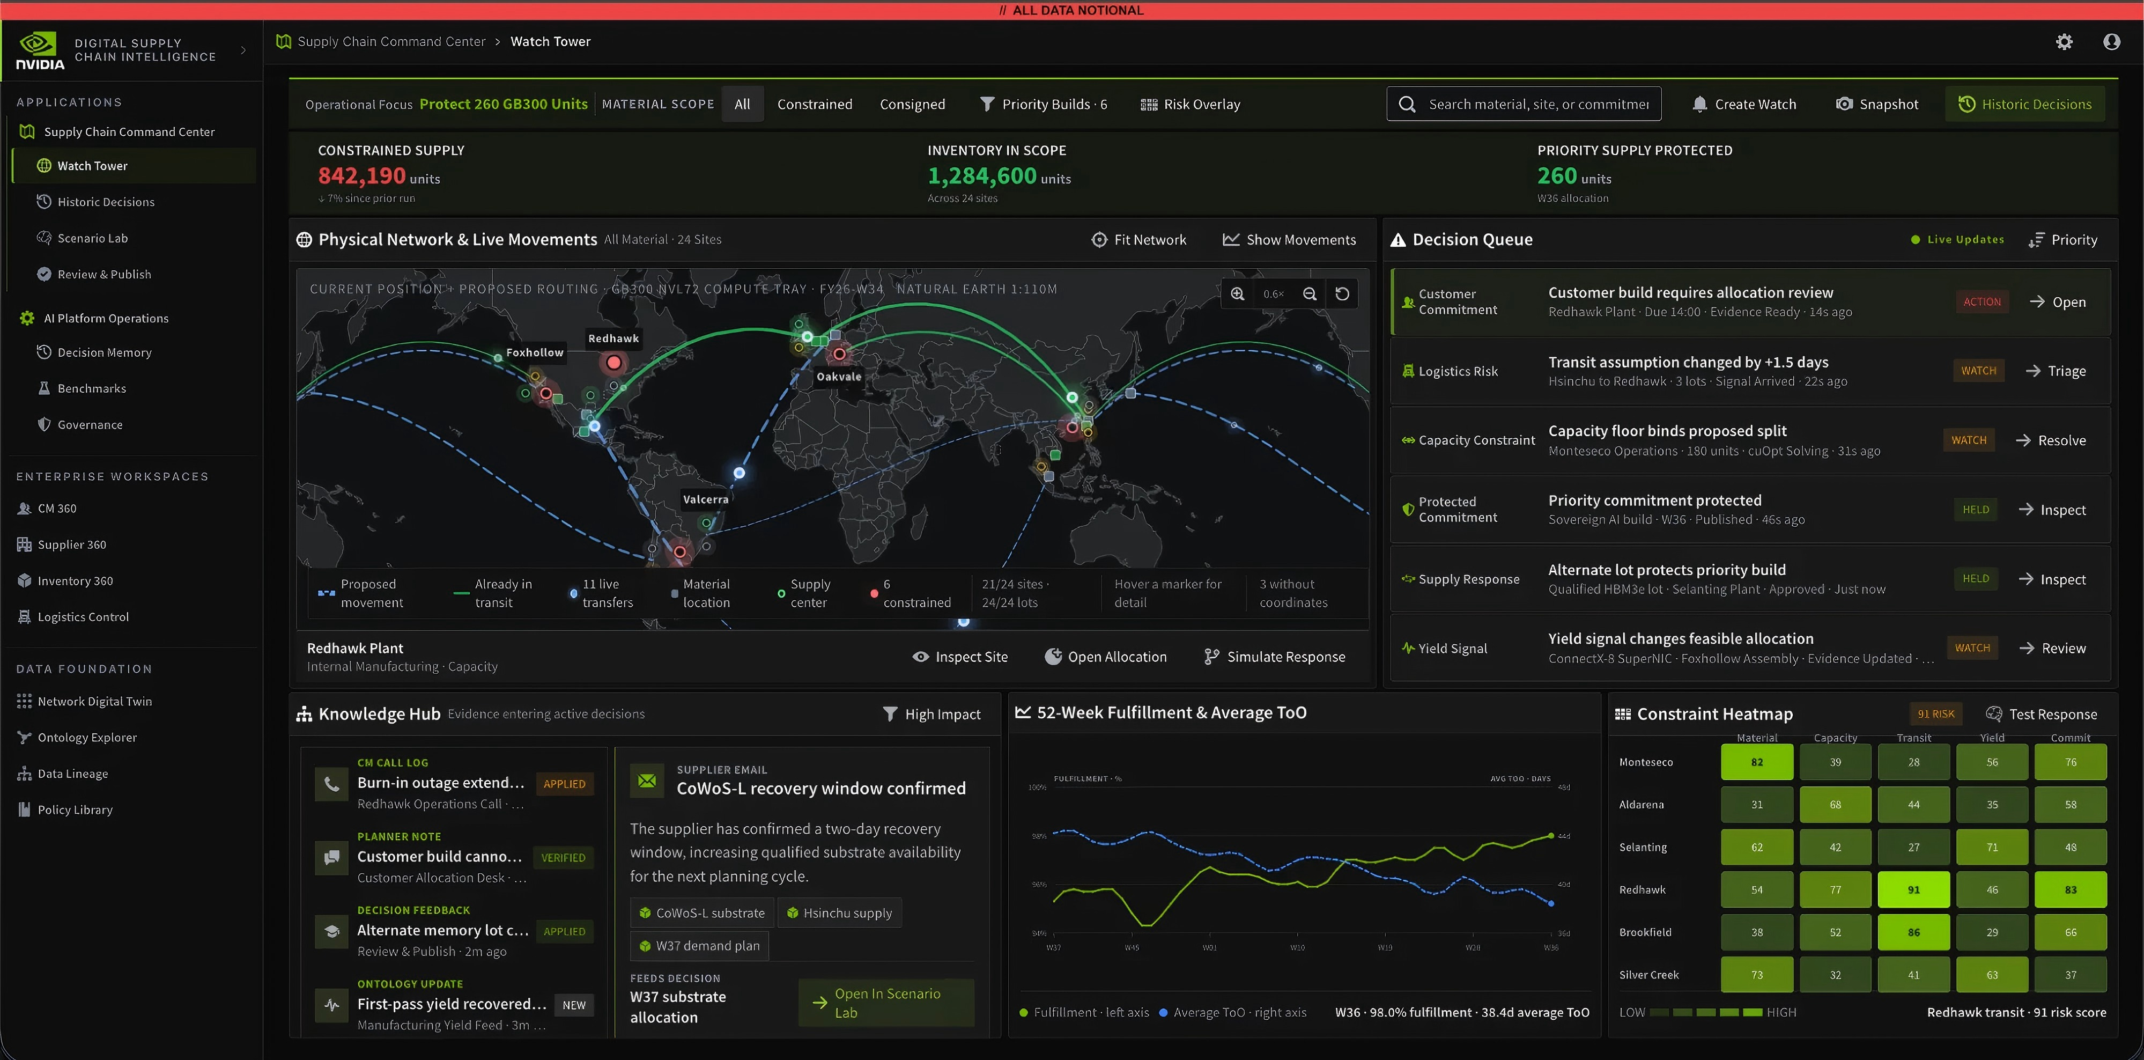Select Monteseco Material 82 heatmap cell

[1757, 763]
